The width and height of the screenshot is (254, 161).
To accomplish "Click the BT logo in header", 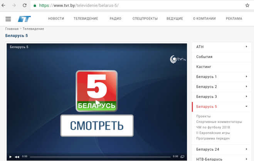I will point(24,19).
